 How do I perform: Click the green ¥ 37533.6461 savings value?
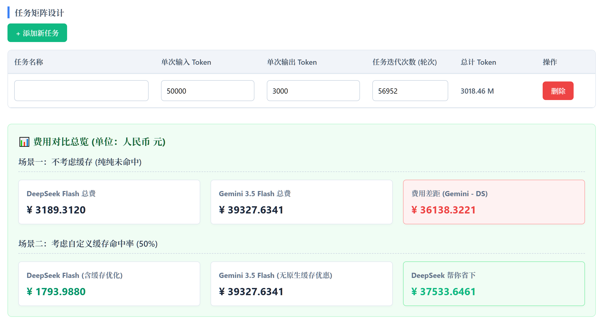pyautogui.click(x=443, y=292)
